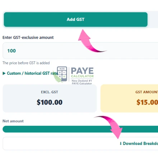Select the EXCL. GST result card heading
The image size is (158, 158).
pyautogui.click(x=50, y=92)
